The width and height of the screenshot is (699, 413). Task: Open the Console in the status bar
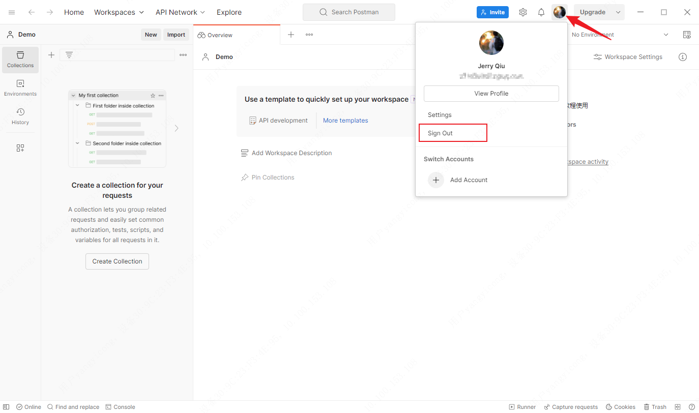coord(120,407)
